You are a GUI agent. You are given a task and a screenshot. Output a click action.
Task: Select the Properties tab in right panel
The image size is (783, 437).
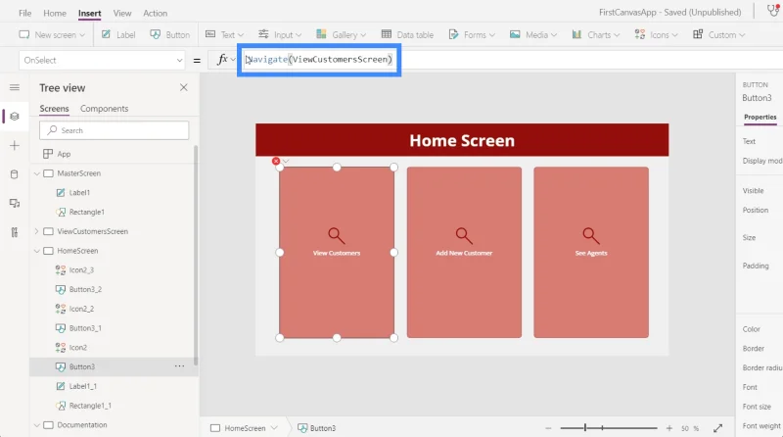coord(760,117)
